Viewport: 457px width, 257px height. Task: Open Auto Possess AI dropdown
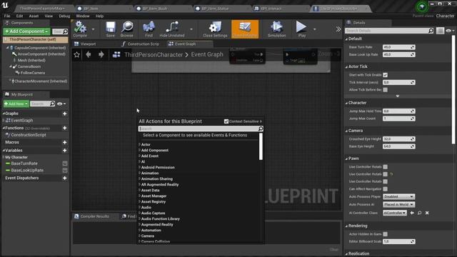click(398, 205)
